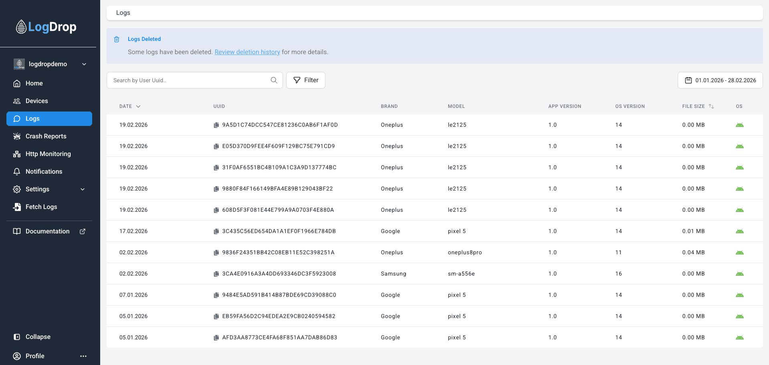The height and width of the screenshot is (365, 769).
Task: Click the MODEL column header
Action: [456, 106]
